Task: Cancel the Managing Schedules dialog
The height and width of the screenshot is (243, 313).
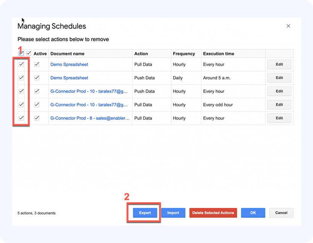Action: click(281, 213)
